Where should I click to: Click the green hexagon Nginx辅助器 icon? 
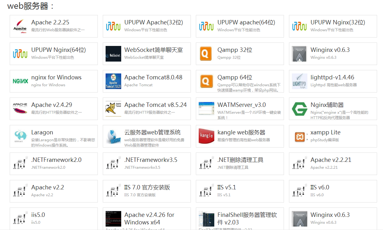299,109
